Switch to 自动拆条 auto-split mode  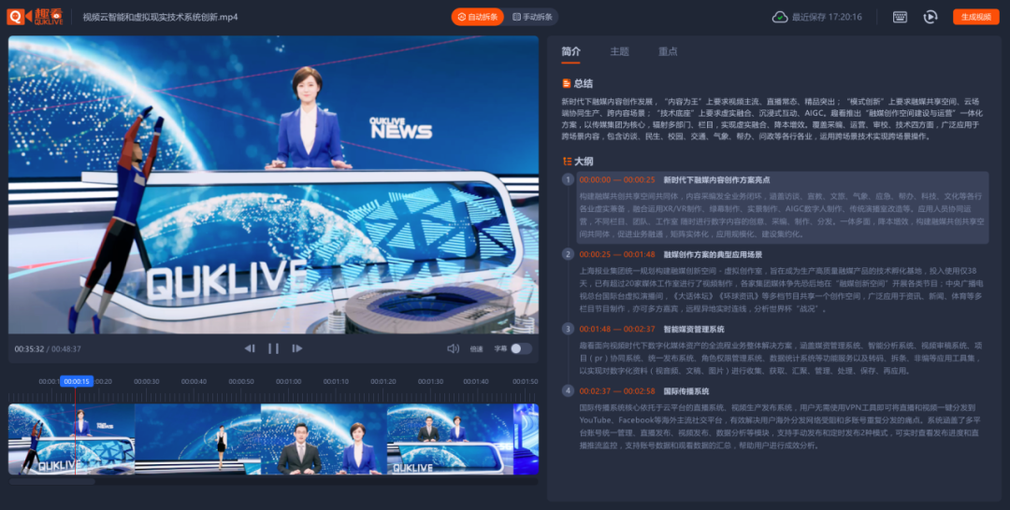477,18
